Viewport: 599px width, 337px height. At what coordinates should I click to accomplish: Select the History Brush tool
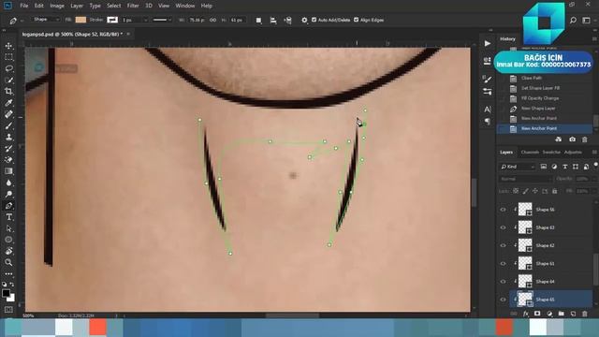coord(8,149)
